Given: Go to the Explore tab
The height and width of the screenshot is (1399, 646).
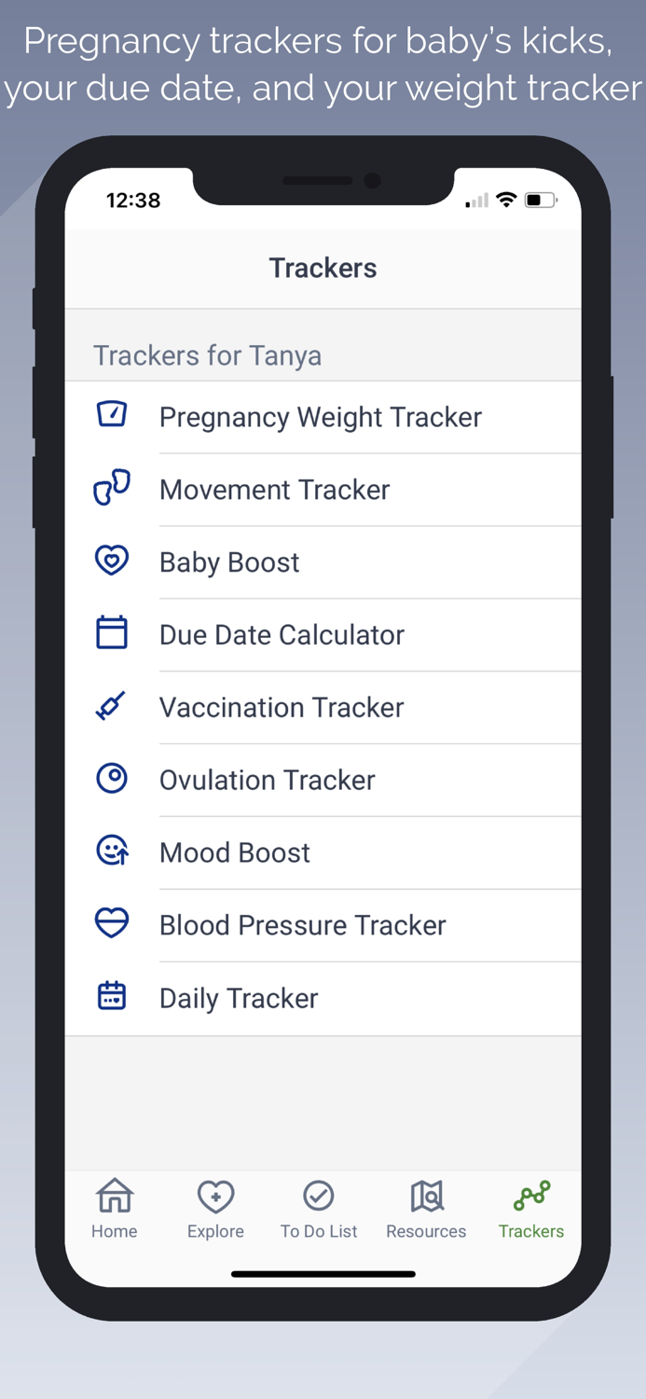Looking at the screenshot, I should tap(215, 1209).
